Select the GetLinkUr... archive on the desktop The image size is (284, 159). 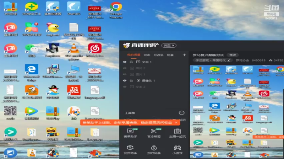74,134
